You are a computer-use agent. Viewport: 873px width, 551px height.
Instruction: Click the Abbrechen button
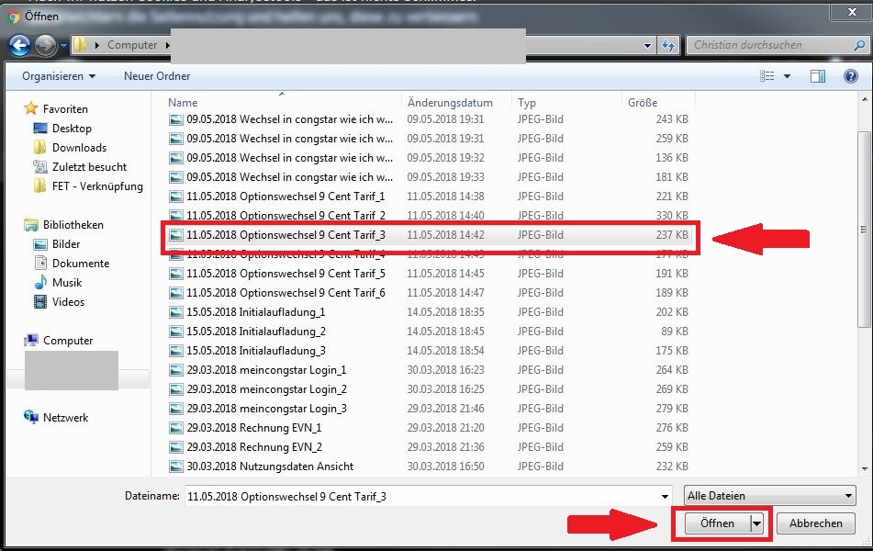pyautogui.click(x=815, y=523)
